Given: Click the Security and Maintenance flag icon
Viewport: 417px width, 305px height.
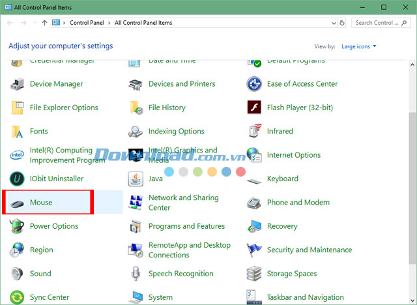Looking at the screenshot, I should (254, 250).
